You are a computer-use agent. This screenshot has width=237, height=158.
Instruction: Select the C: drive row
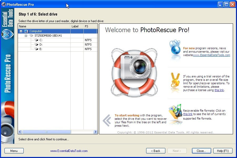click(x=57, y=40)
